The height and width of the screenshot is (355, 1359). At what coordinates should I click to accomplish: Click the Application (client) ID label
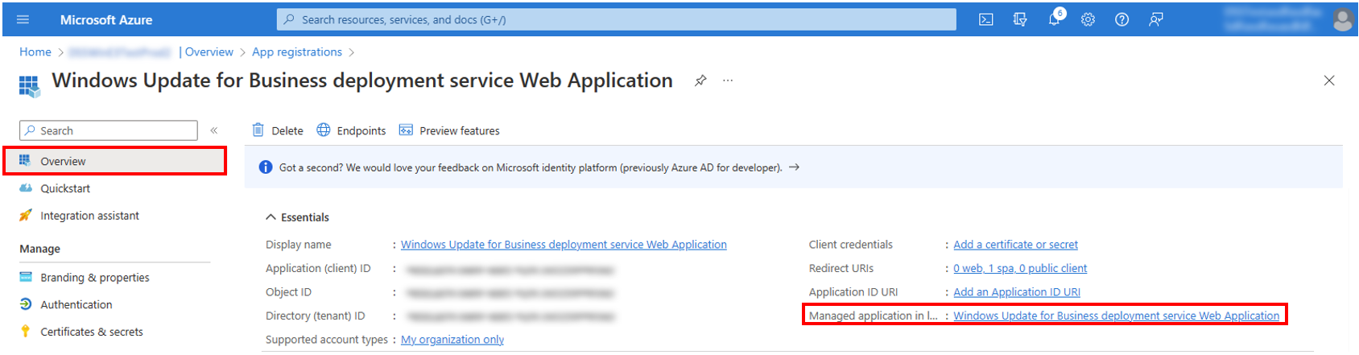(x=318, y=268)
